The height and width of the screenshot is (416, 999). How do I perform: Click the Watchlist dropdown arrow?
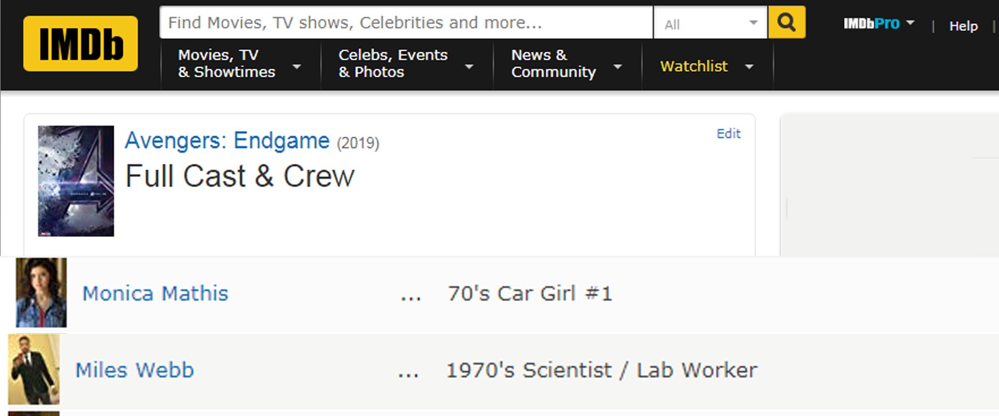749,67
